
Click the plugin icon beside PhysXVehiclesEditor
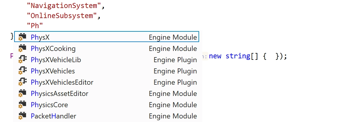tap(22, 82)
